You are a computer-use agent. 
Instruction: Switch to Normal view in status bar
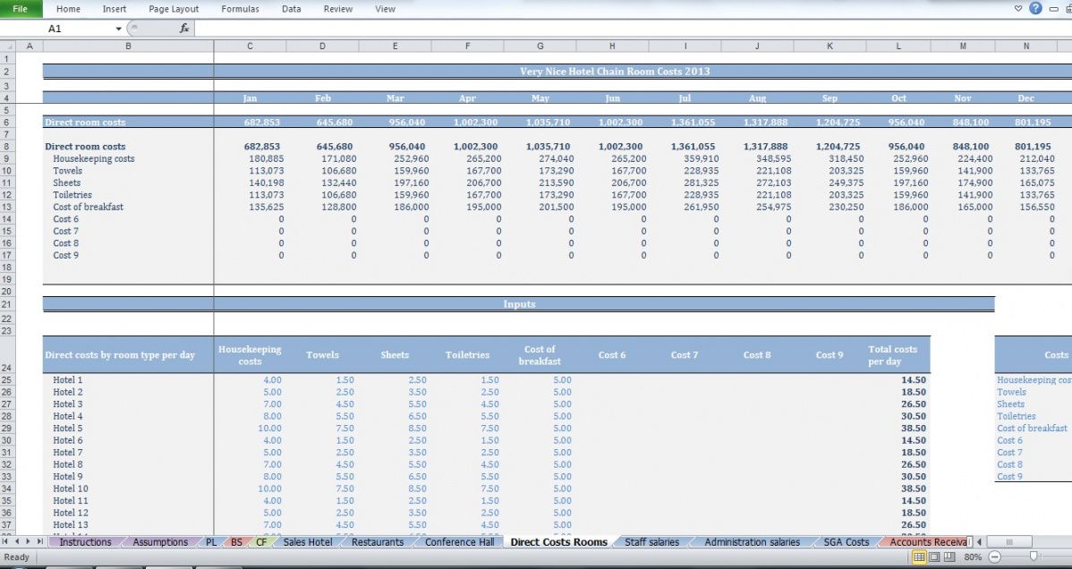[919, 556]
